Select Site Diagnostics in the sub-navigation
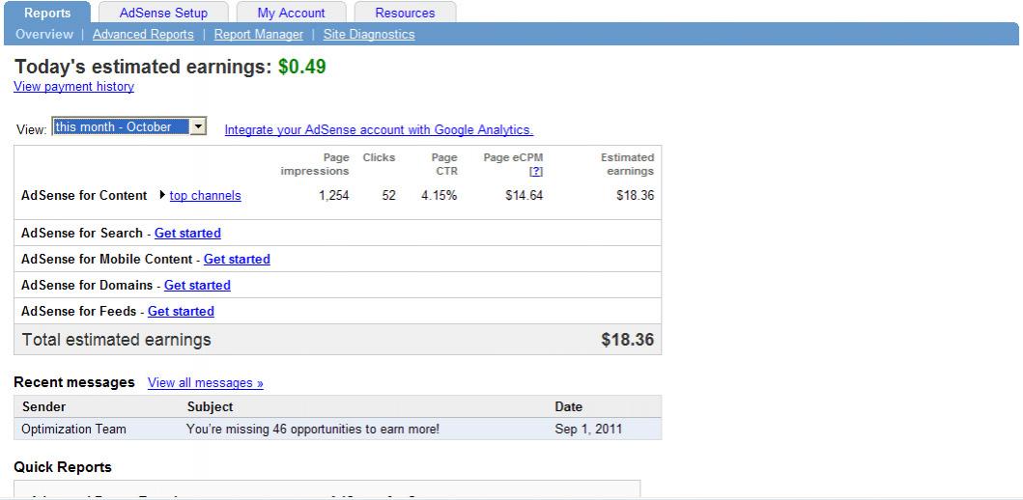The image size is (1023, 500). click(368, 35)
